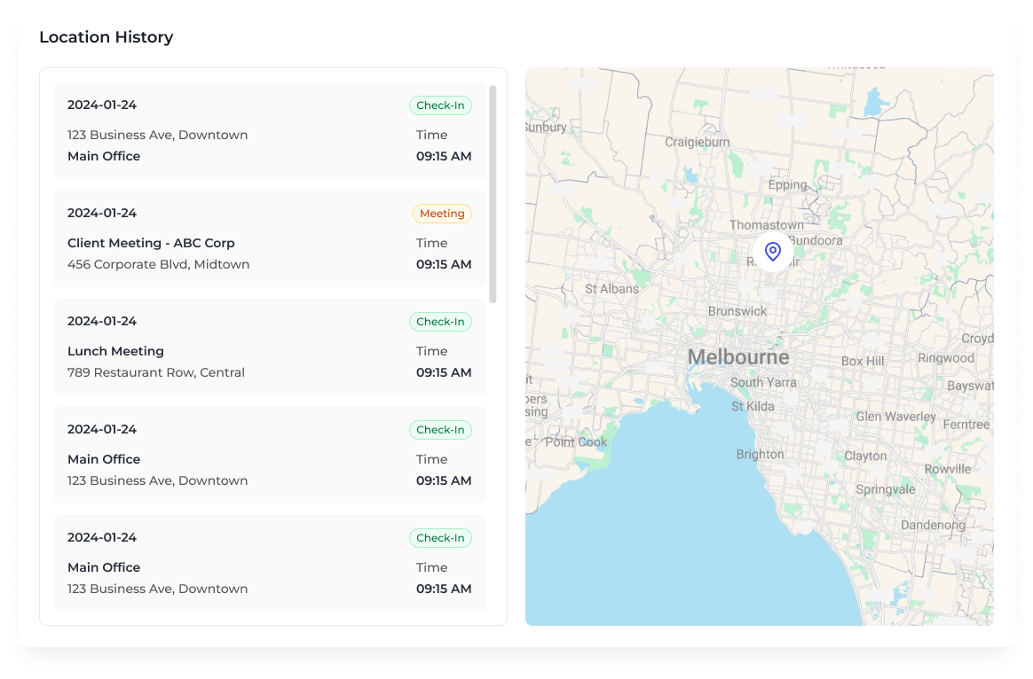Viewport: 1033px width, 679px height.
Task: Click Check-In badge on Lunch Meeting card
Action: tap(440, 322)
